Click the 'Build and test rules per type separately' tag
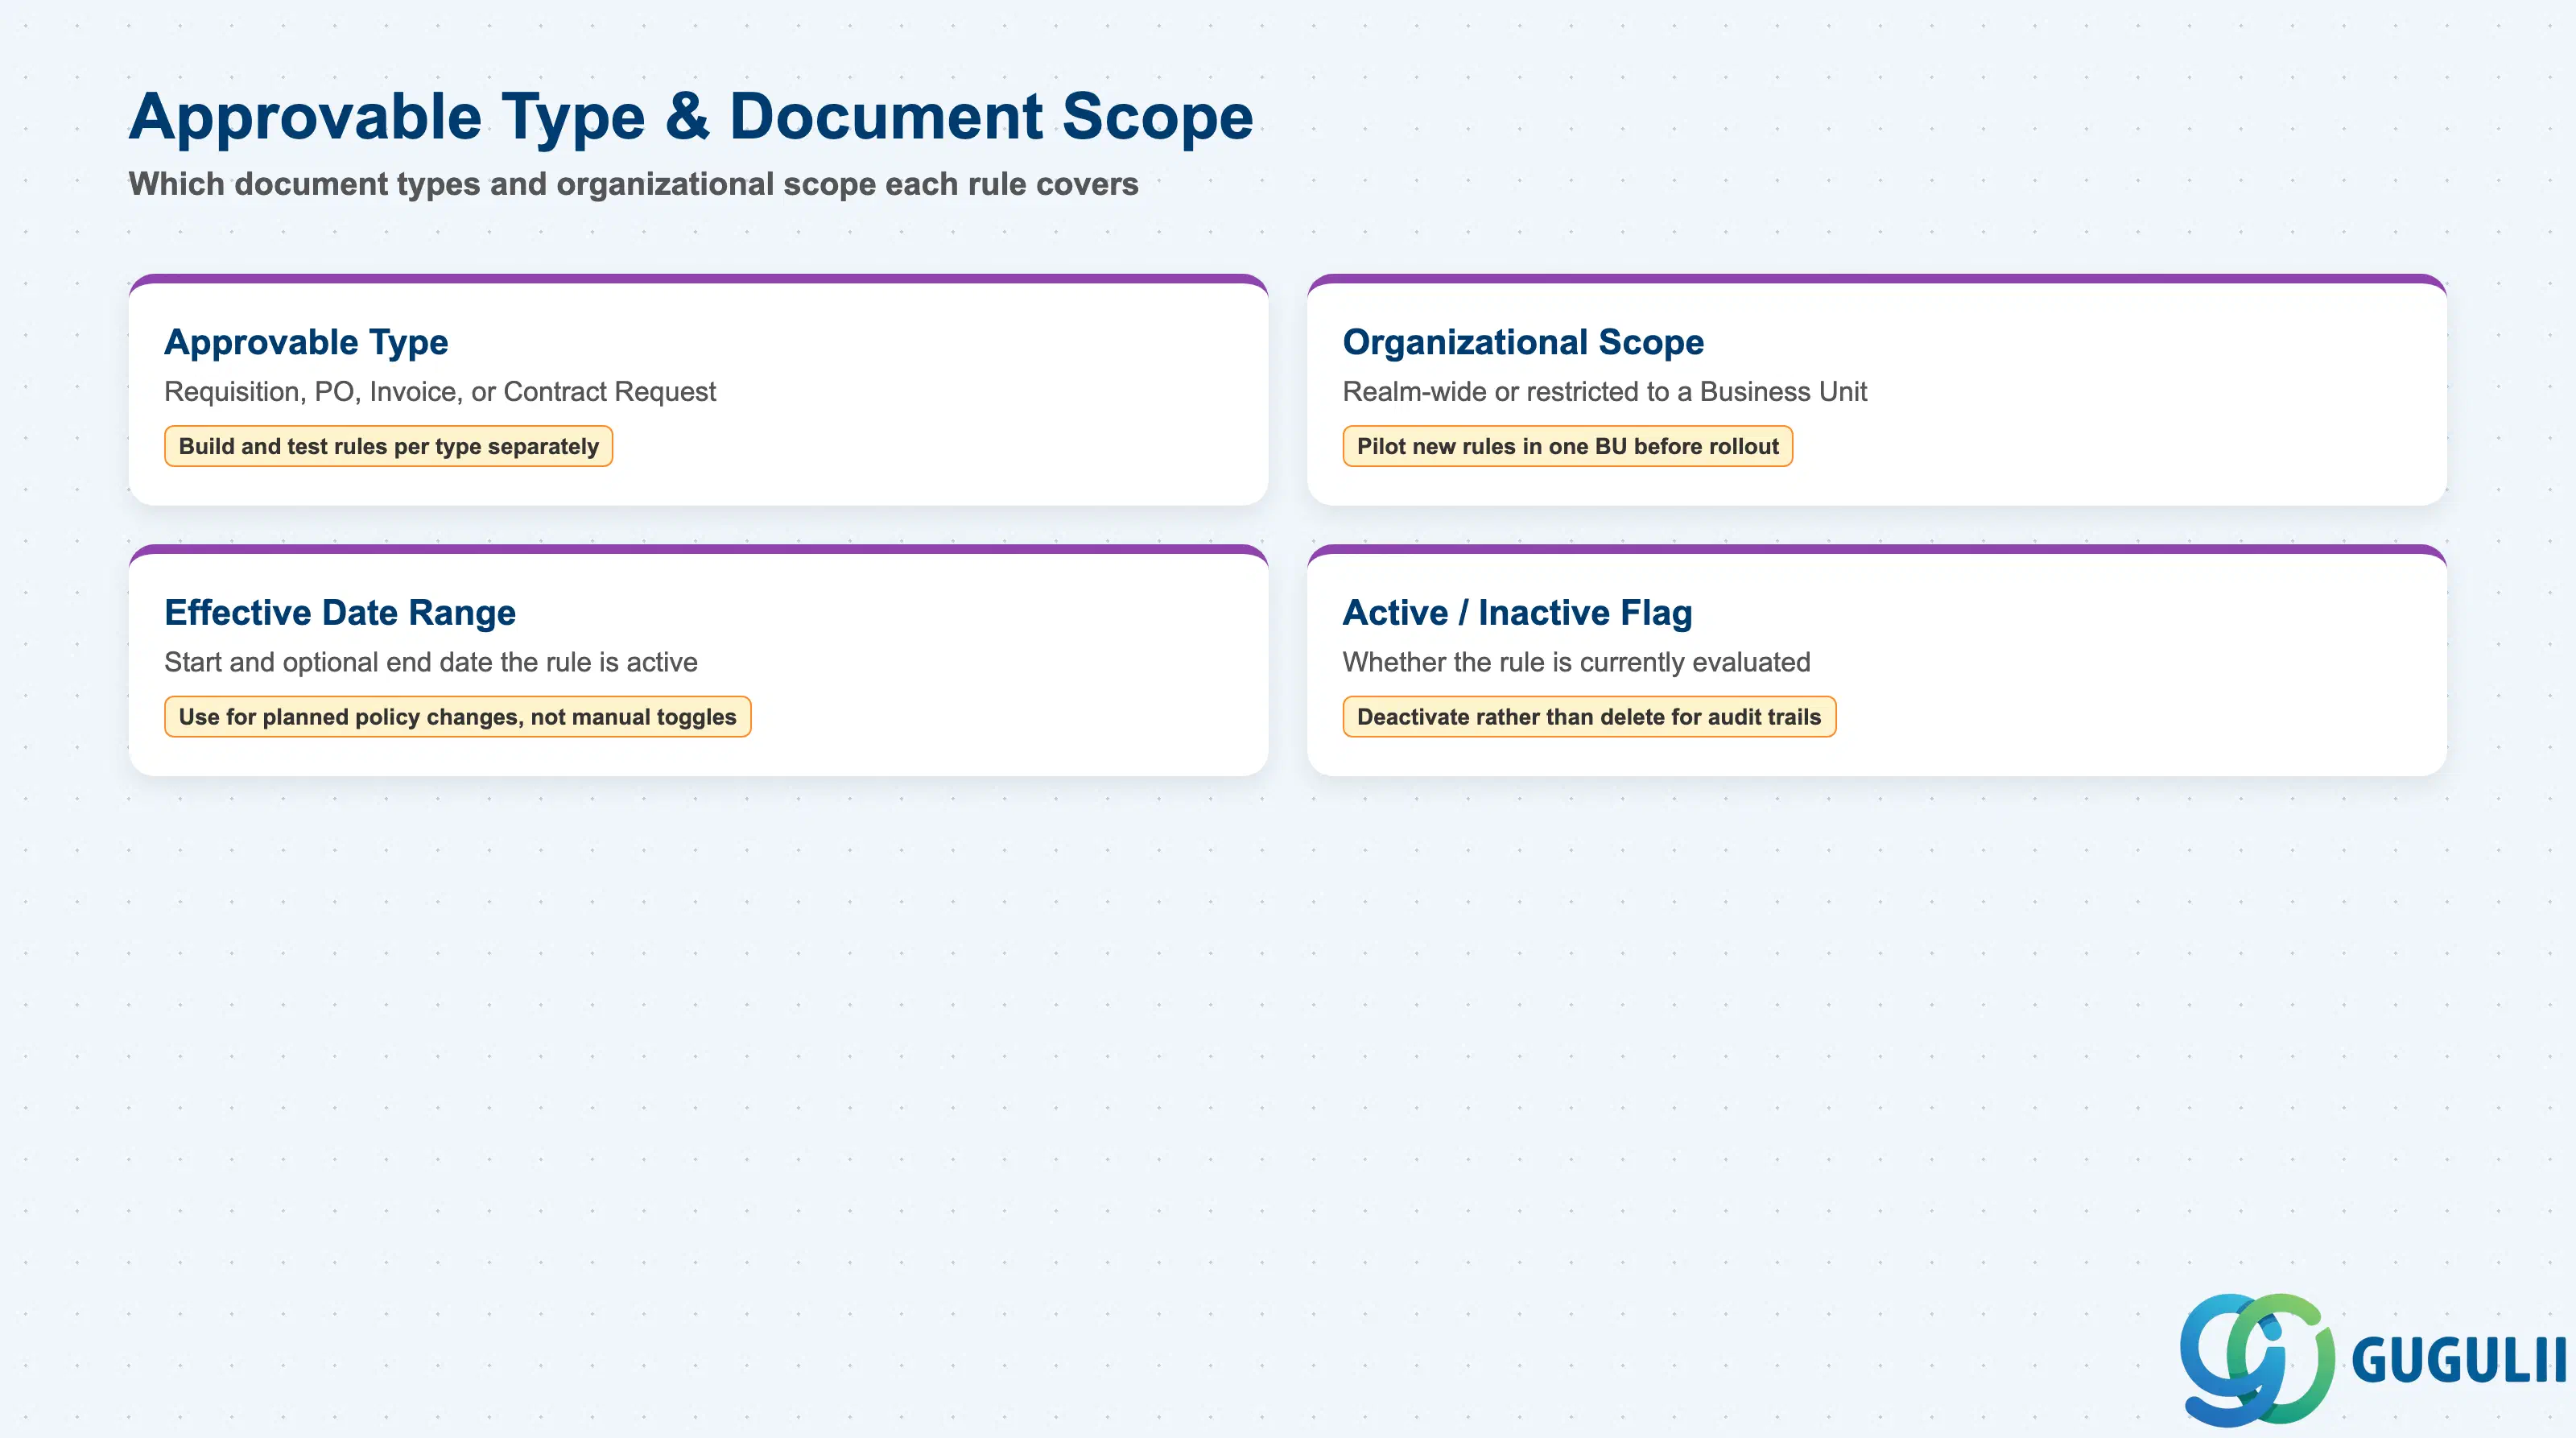Image resolution: width=2576 pixels, height=1438 pixels. [389, 446]
